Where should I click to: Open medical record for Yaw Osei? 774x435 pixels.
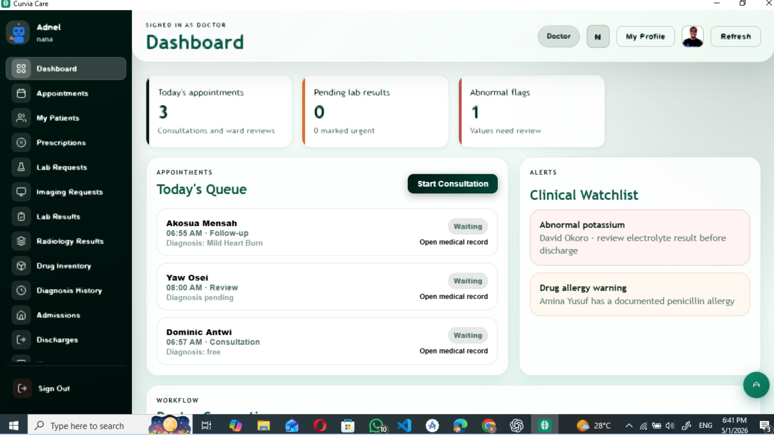(454, 296)
